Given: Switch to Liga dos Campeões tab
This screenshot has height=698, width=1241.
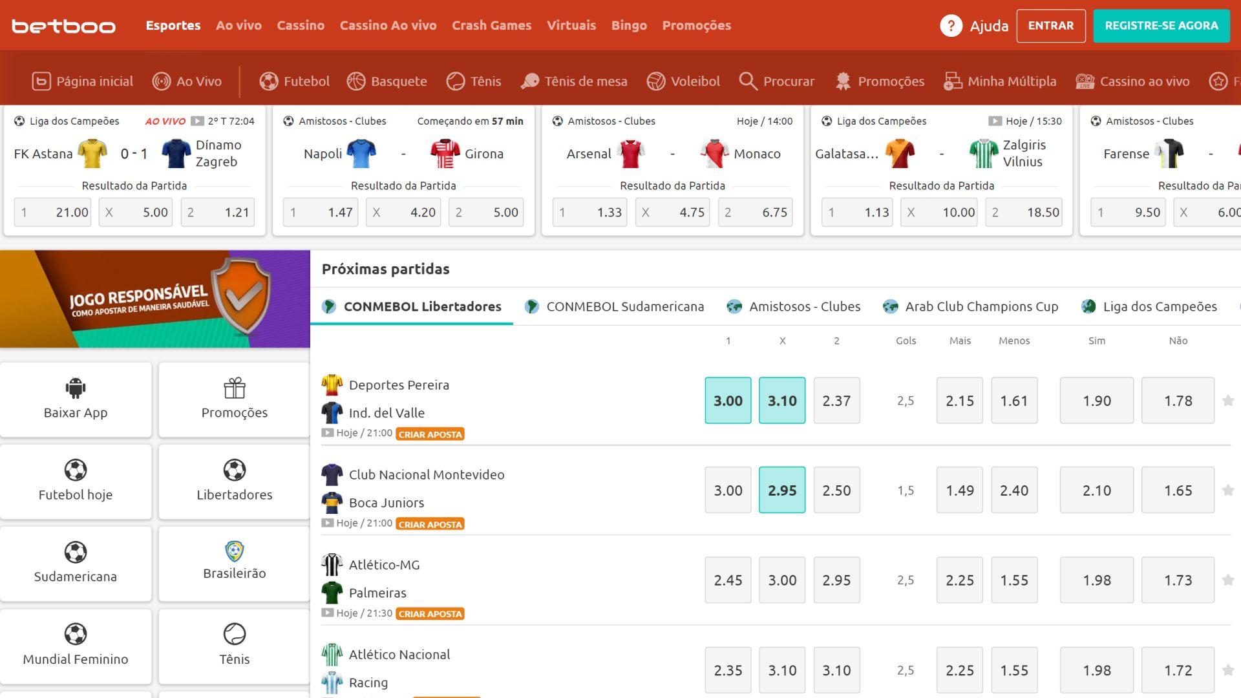Looking at the screenshot, I should (1149, 306).
